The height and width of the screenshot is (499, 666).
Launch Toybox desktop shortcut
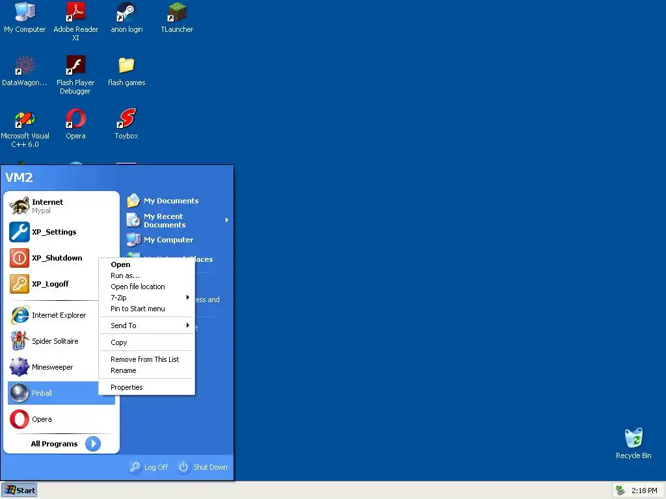[x=127, y=124]
